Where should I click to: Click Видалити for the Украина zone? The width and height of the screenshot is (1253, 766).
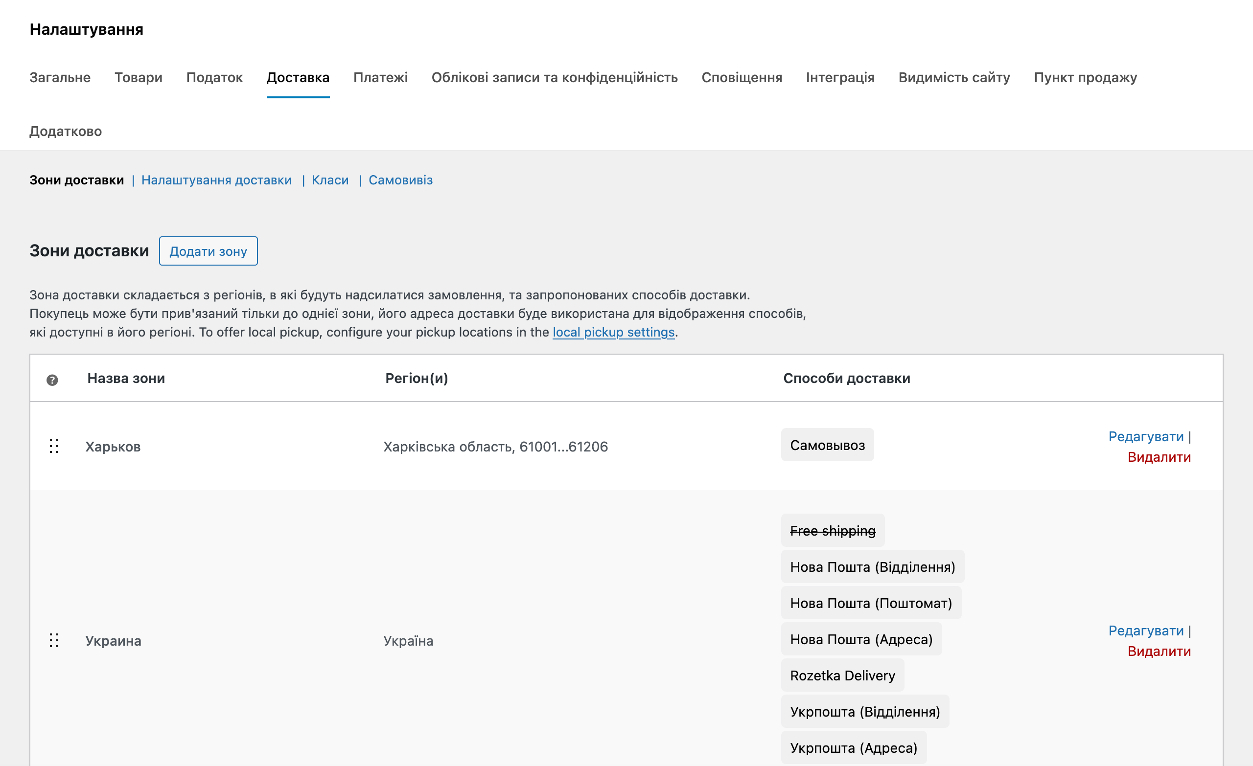pyautogui.click(x=1160, y=651)
